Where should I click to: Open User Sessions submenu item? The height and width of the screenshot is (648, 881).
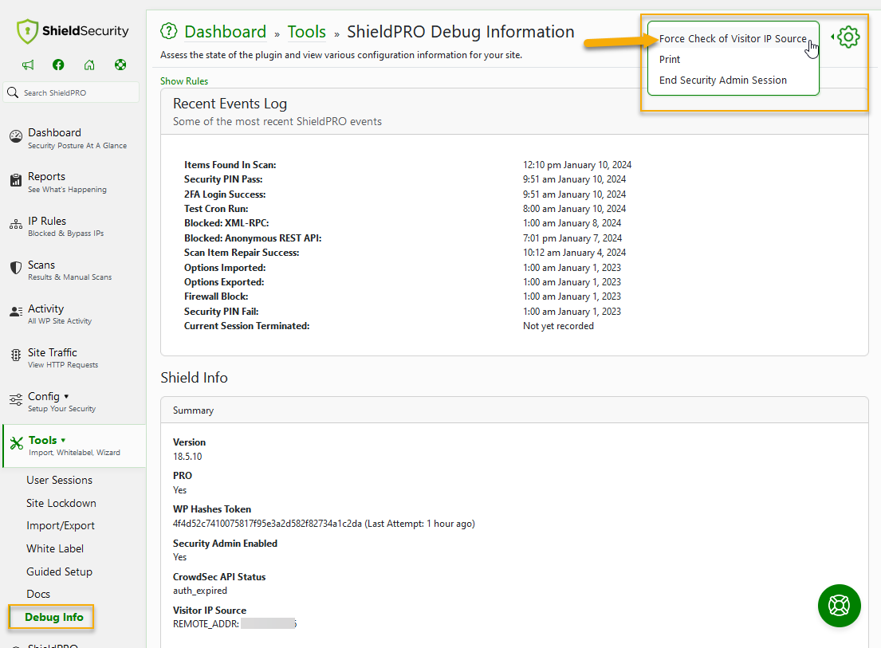coord(60,480)
